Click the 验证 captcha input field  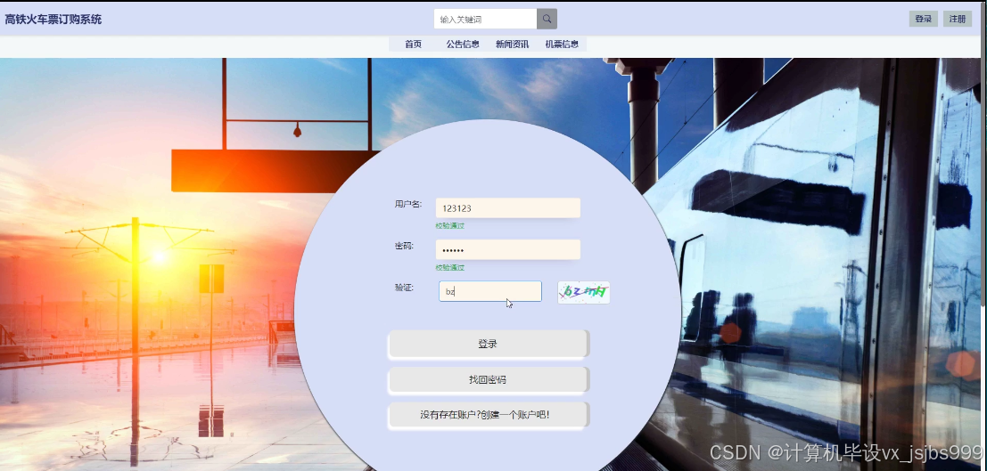point(490,291)
